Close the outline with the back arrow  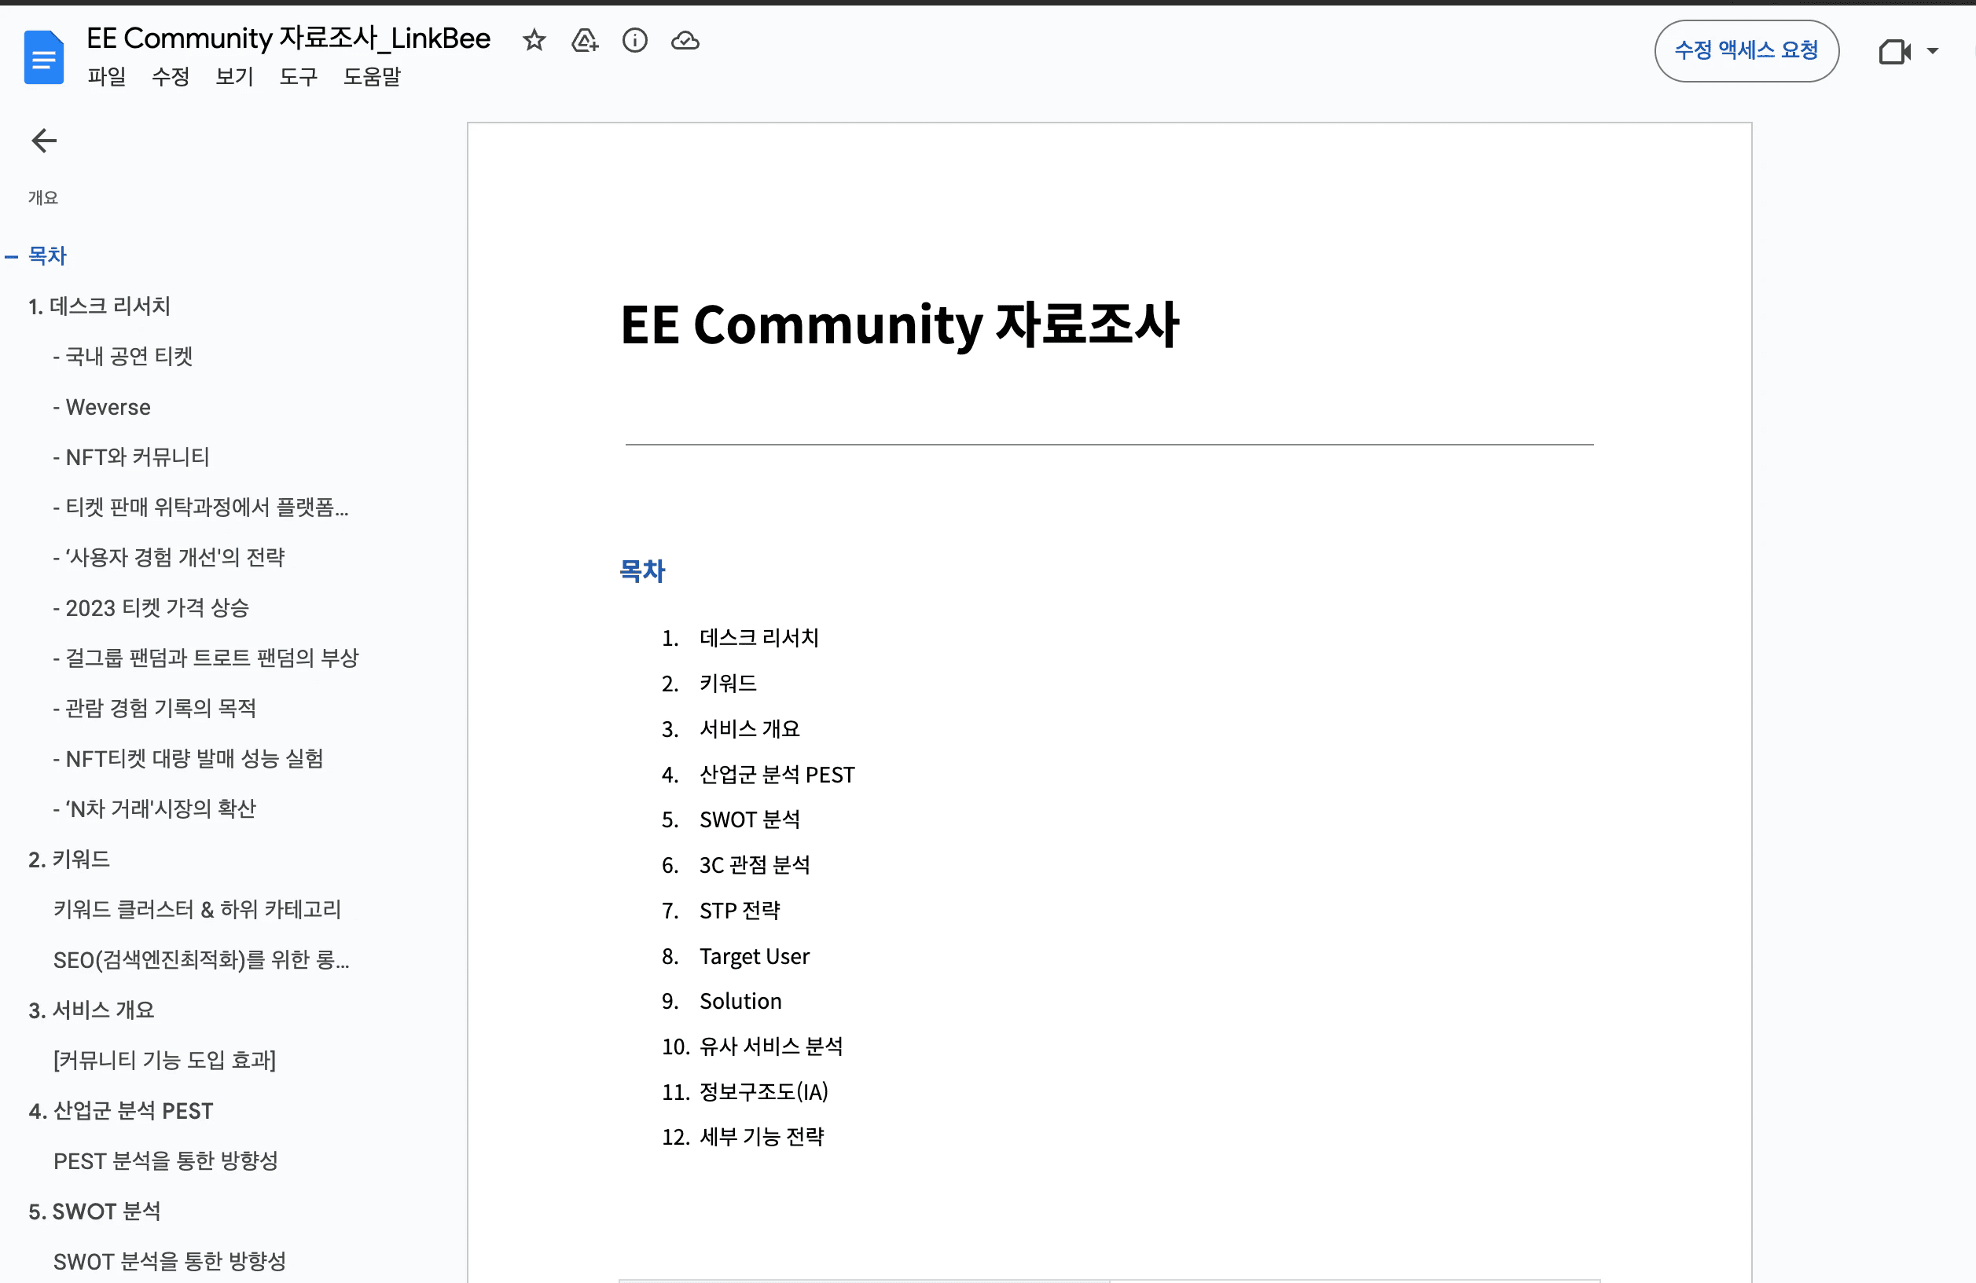[x=44, y=141]
